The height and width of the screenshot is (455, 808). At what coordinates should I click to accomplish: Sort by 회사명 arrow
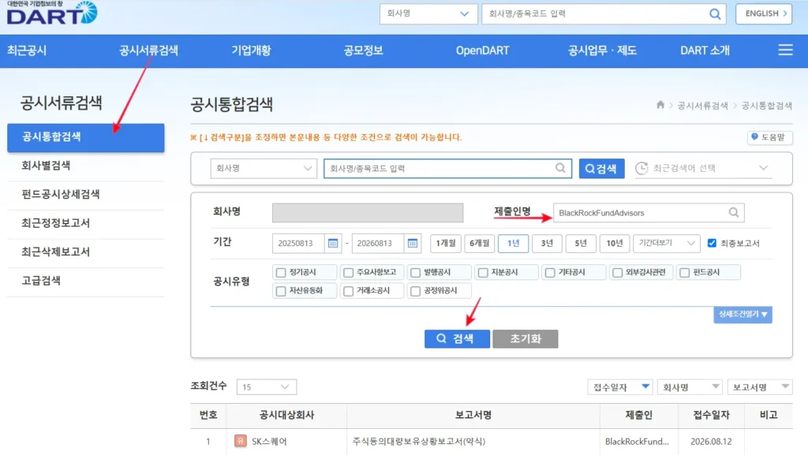click(715, 386)
